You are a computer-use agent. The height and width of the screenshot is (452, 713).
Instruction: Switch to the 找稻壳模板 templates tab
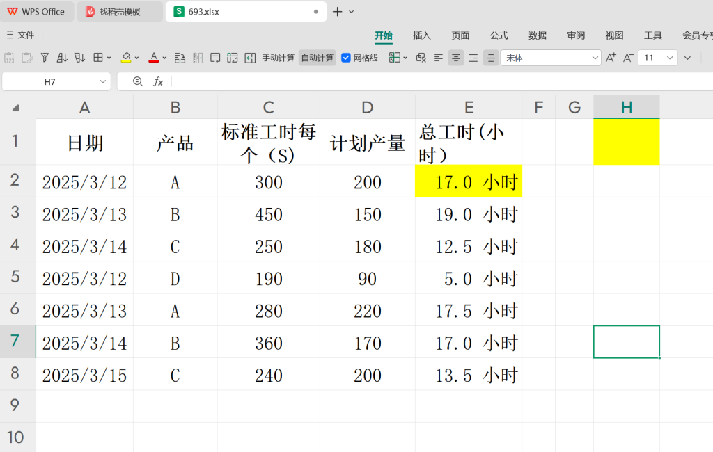click(x=120, y=12)
